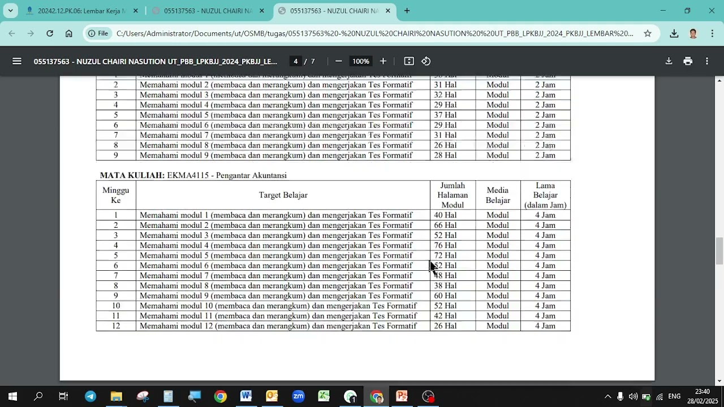Open the PDF sidebar menu icon

coord(17,61)
